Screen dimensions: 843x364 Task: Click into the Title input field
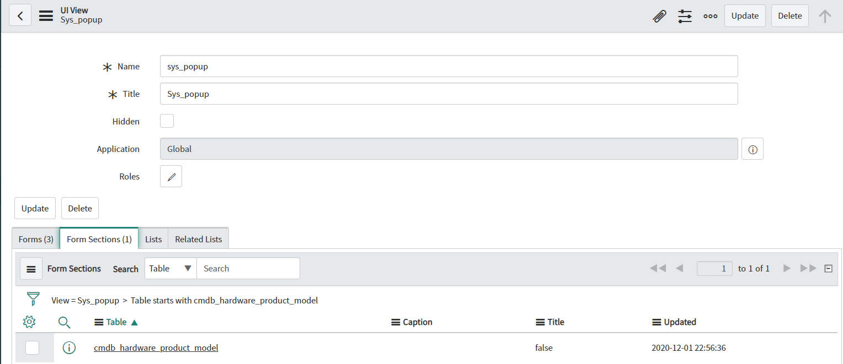449,94
